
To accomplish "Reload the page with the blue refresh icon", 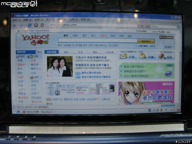I will (x=30, y=25).
